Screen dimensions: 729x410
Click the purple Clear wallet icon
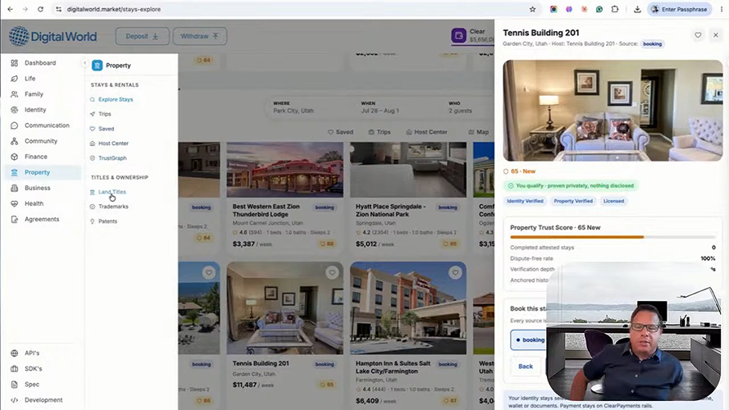(458, 35)
